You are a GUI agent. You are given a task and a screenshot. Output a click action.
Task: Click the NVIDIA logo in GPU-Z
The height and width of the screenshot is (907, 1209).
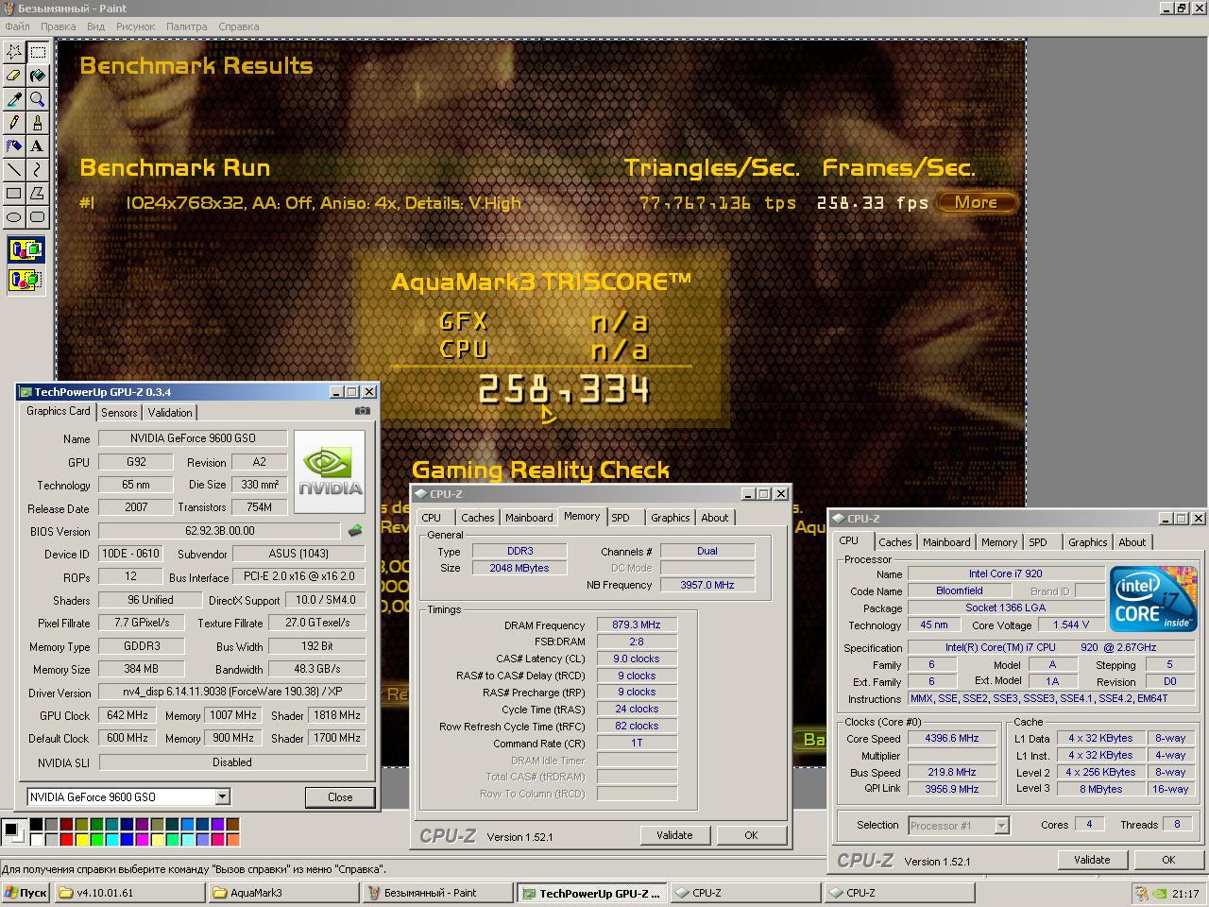tap(330, 471)
